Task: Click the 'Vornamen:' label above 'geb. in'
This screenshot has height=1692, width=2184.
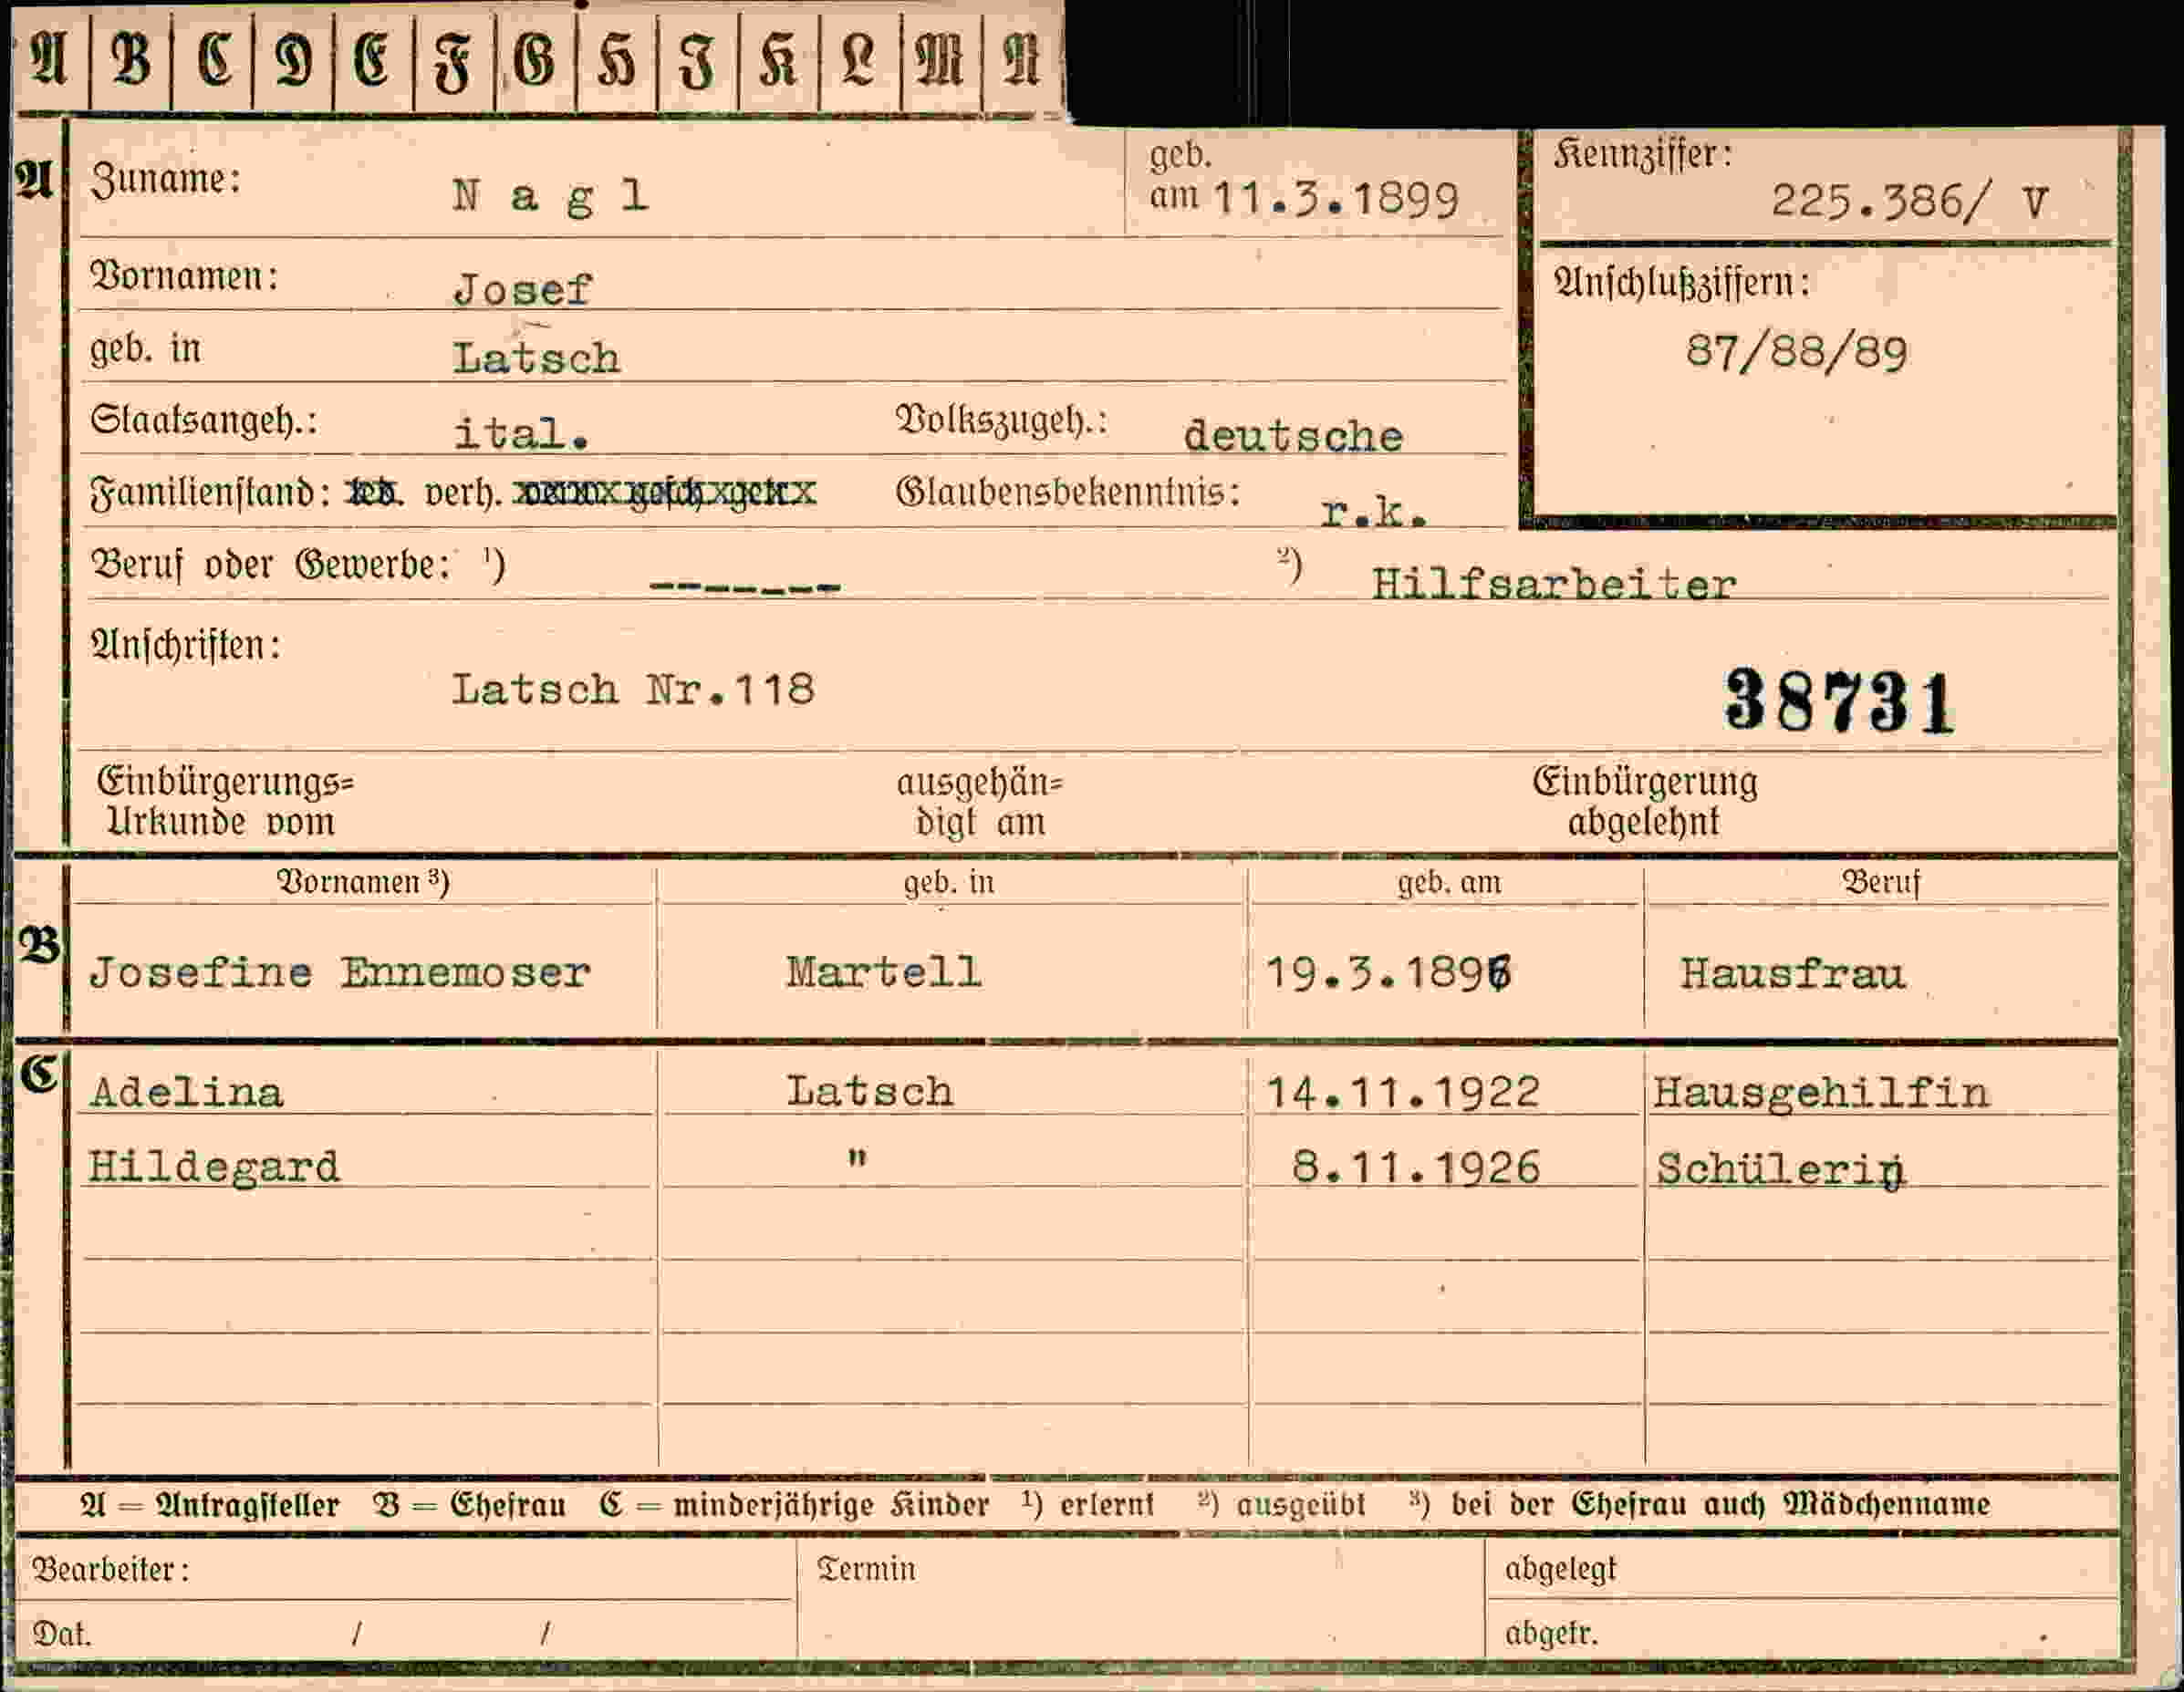Action: point(185,276)
